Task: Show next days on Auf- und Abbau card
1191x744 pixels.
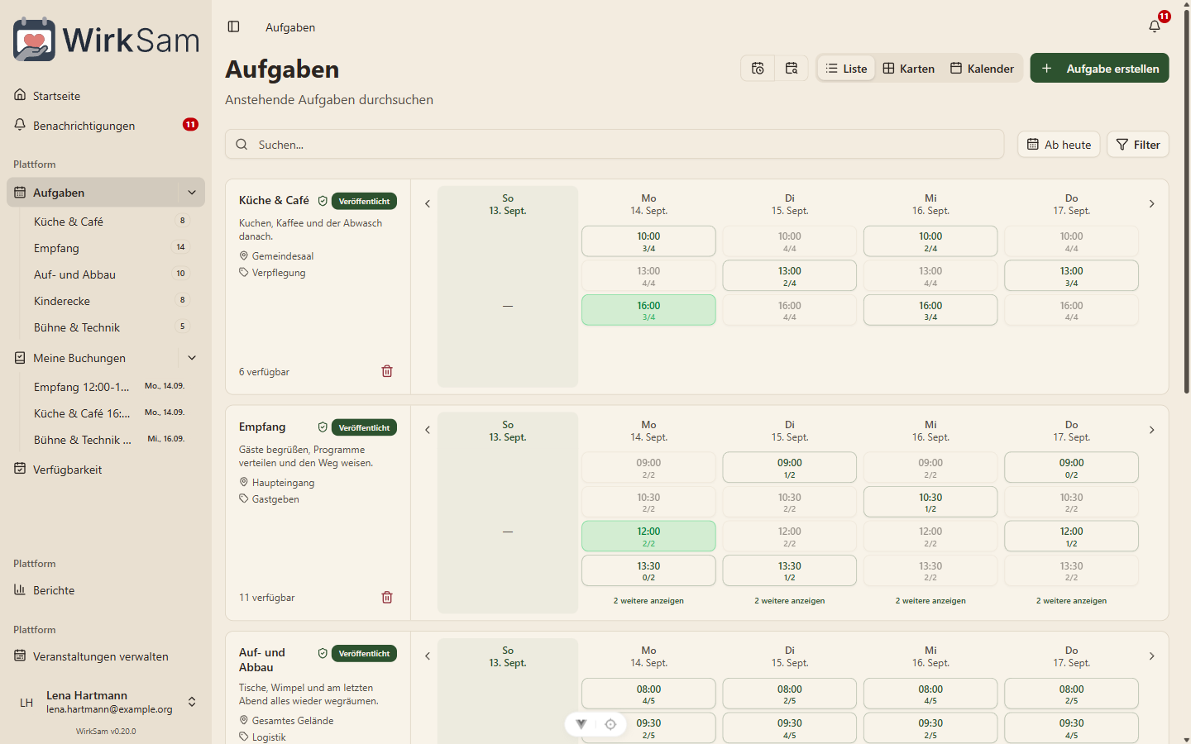Action: coord(1151,656)
